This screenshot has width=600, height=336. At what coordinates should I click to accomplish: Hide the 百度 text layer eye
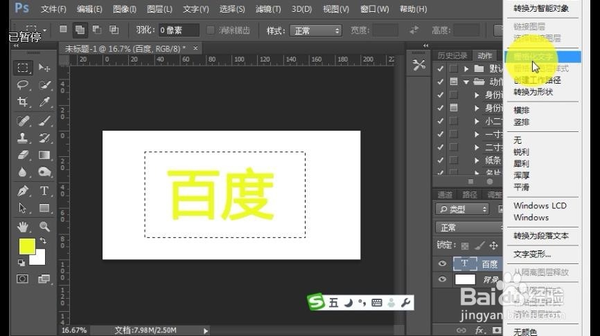tap(442, 263)
